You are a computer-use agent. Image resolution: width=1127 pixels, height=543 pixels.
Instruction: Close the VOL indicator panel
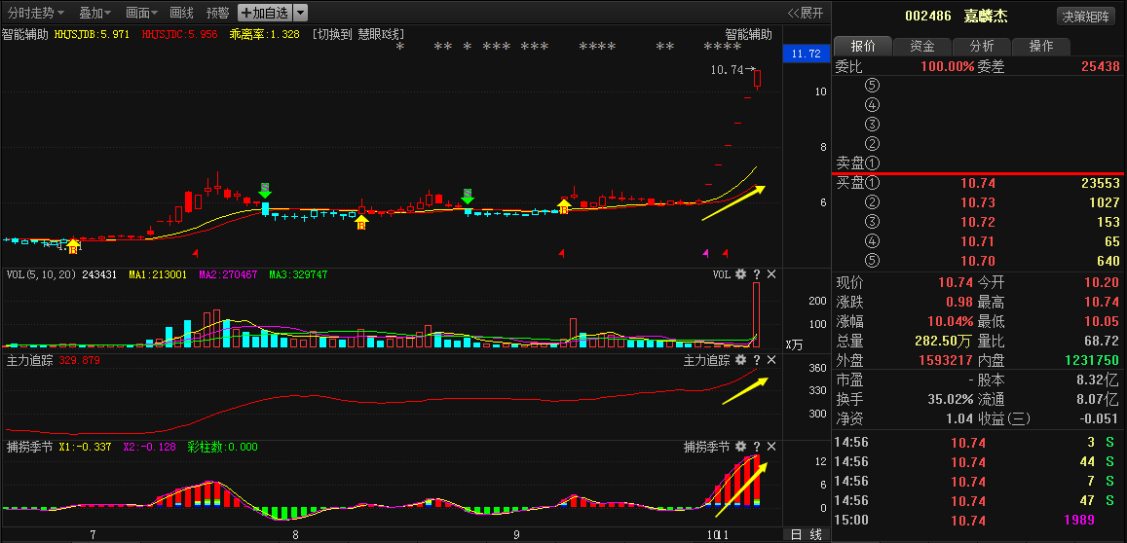click(771, 275)
